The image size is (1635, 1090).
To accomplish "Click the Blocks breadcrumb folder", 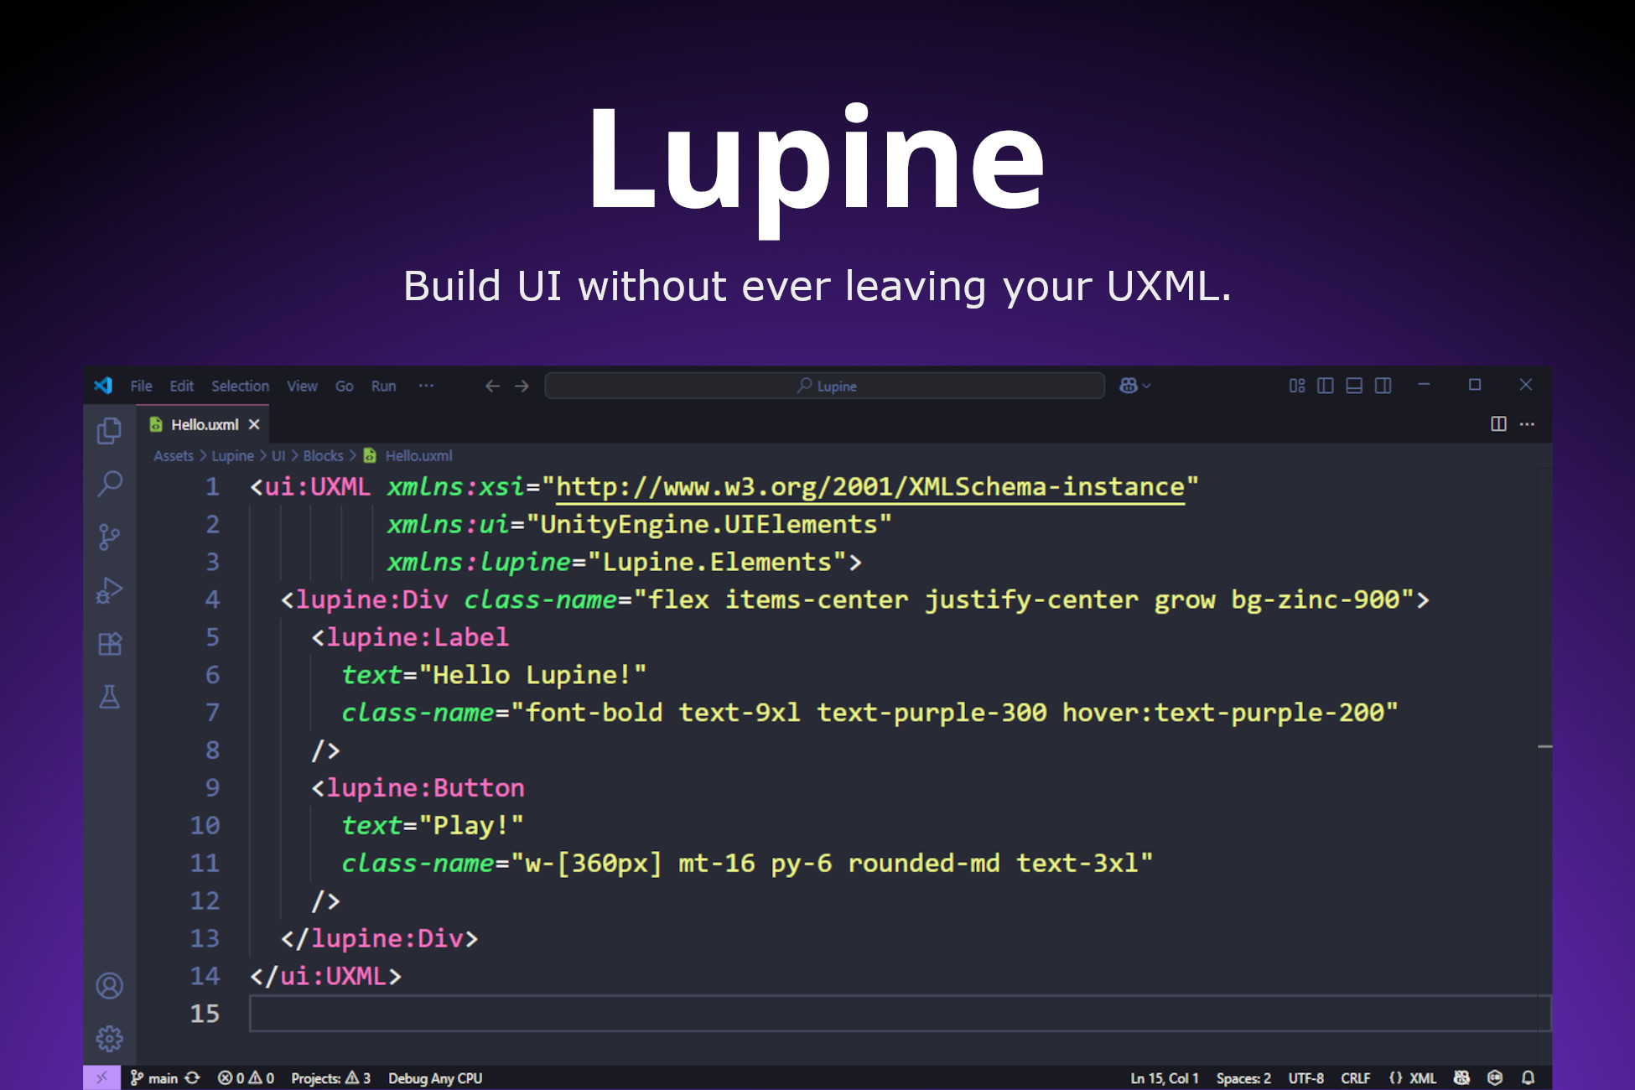I will (x=323, y=456).
